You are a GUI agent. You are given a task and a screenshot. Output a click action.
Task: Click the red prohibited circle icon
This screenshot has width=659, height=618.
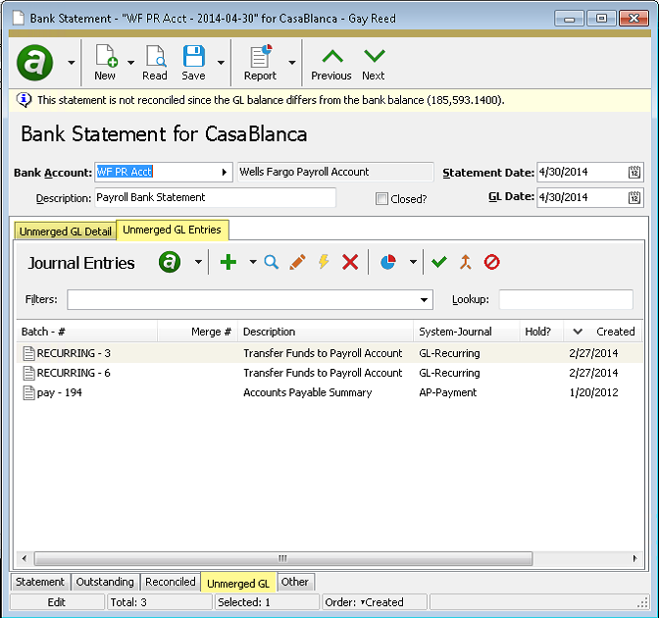492,263
